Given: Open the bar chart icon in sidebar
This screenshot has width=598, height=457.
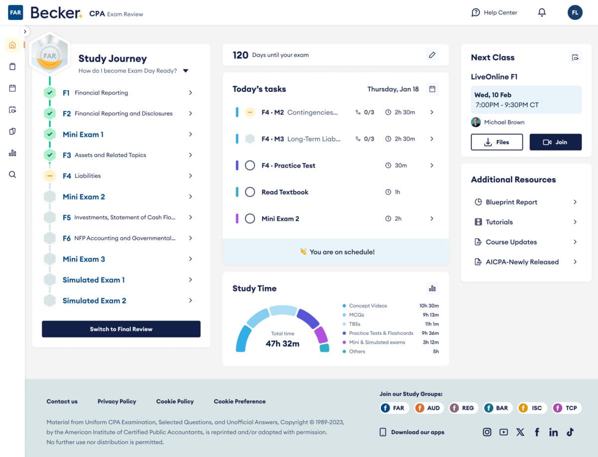Looking at the screenshot, I should click(x=12, y=153).
